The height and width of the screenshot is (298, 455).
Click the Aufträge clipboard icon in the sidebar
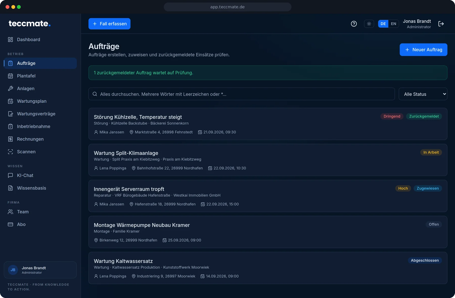point(10,63)
